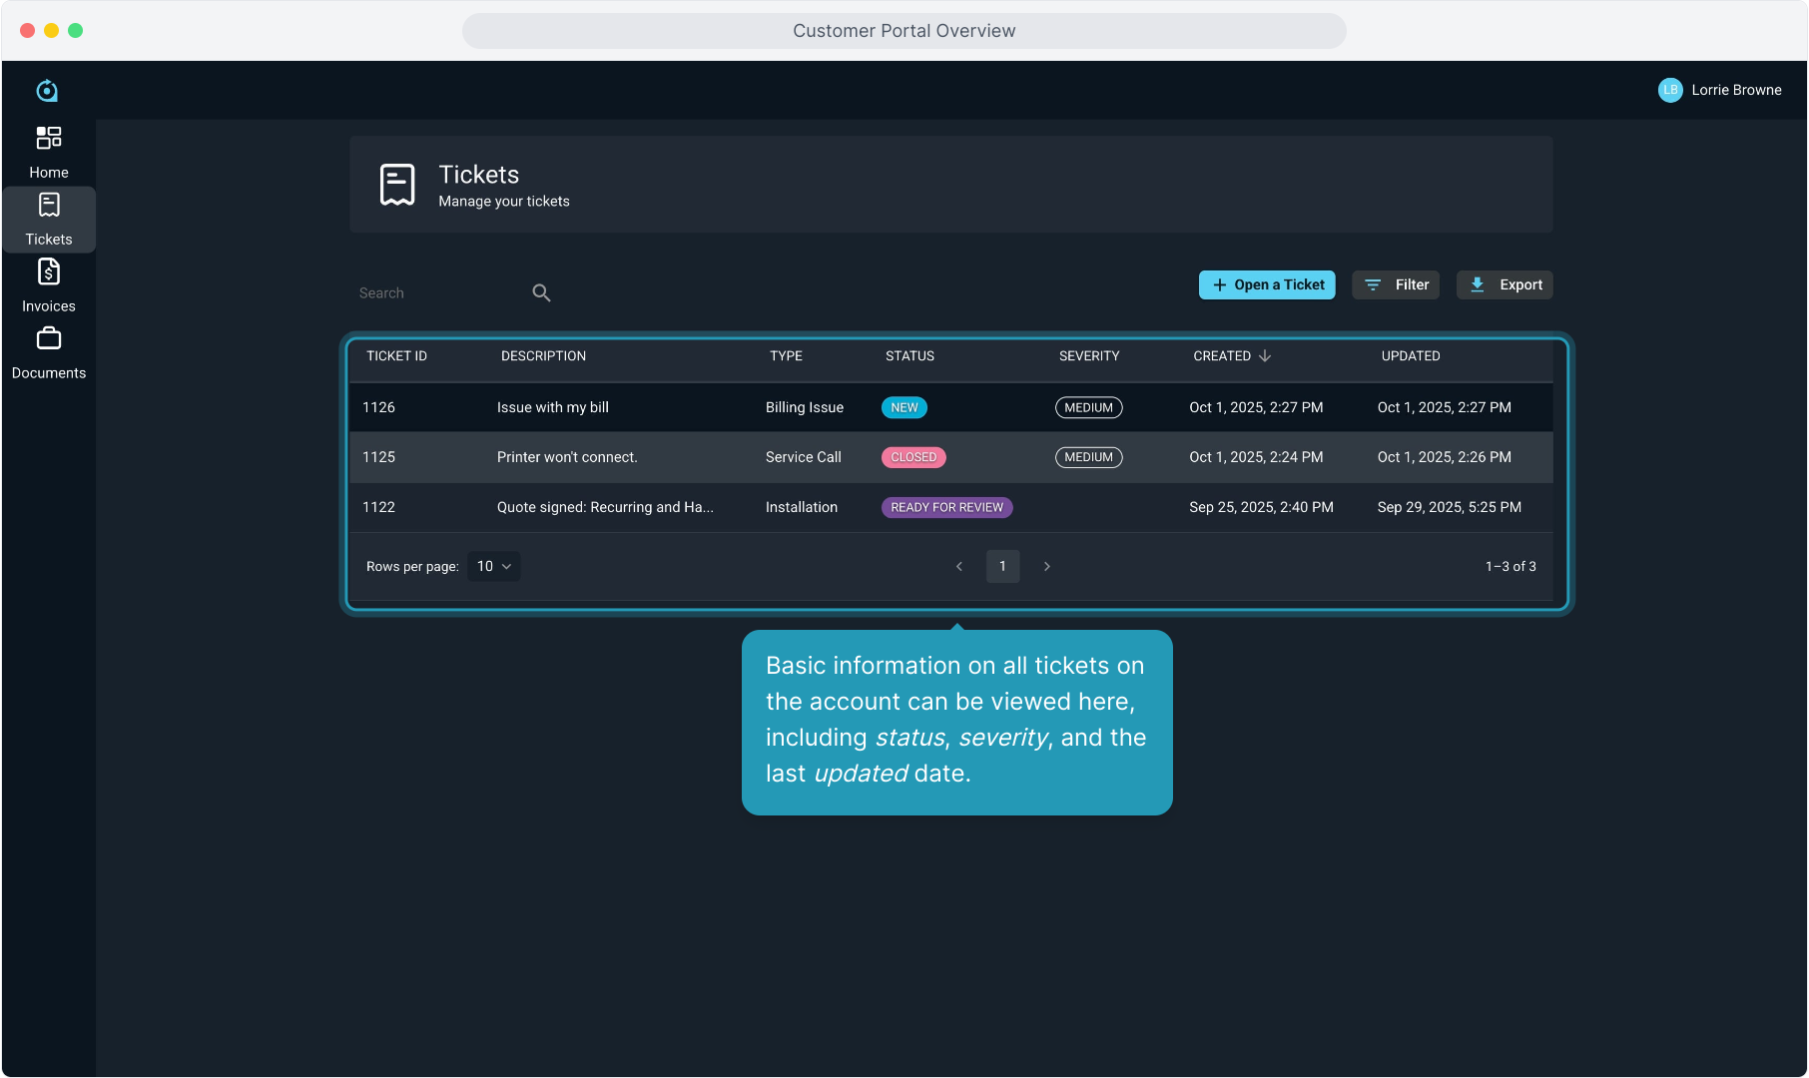Viewport: 1809px width, 1078px height.
Task: Go to next page chevron
Action: click(1046, 566)
